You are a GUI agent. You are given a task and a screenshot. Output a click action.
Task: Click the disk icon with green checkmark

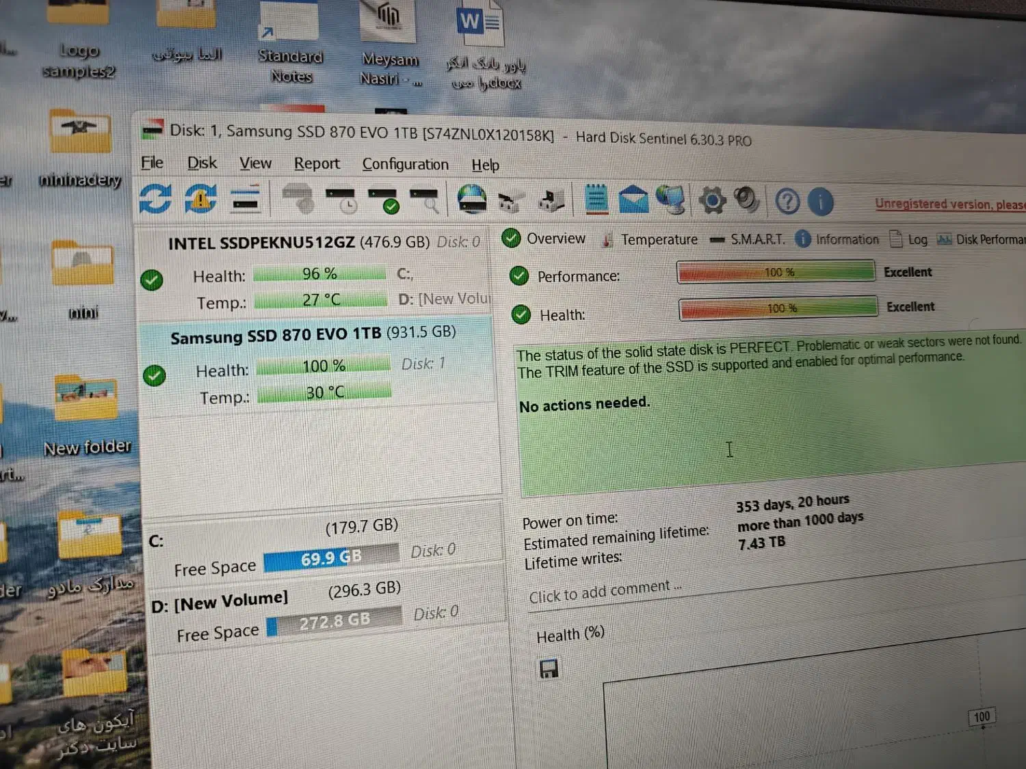point(384,201)
